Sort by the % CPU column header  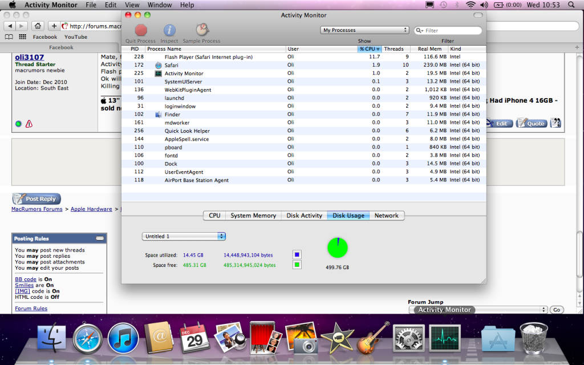click(x=369, y=49)
